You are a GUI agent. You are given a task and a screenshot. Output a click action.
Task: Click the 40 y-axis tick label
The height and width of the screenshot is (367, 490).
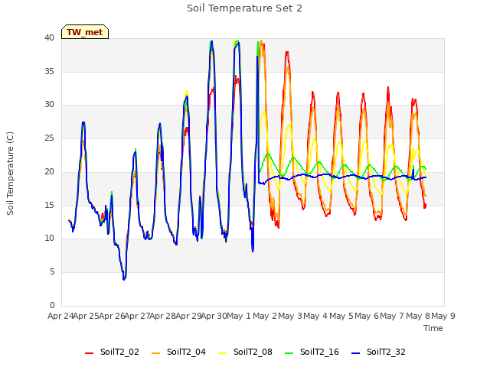pyautogui.click(x=49, y=38)
